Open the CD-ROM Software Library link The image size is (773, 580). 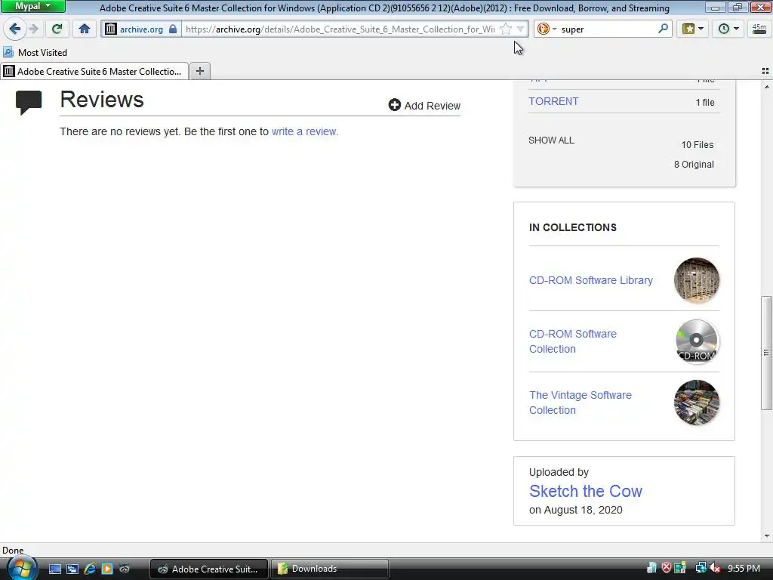(590, 280)
